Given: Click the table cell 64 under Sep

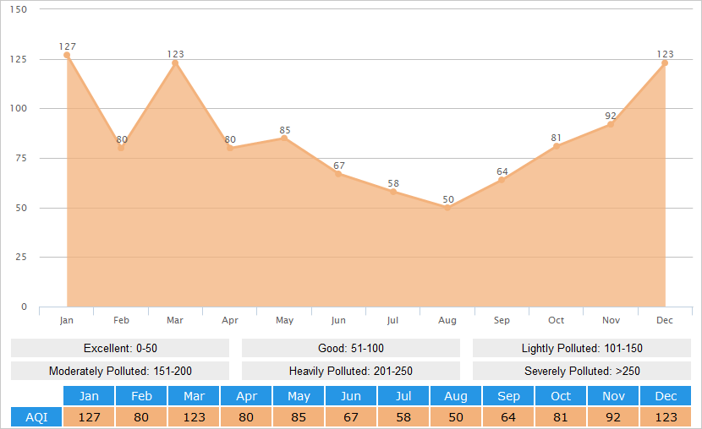Looking at the screenshot, I should (508, 417).
